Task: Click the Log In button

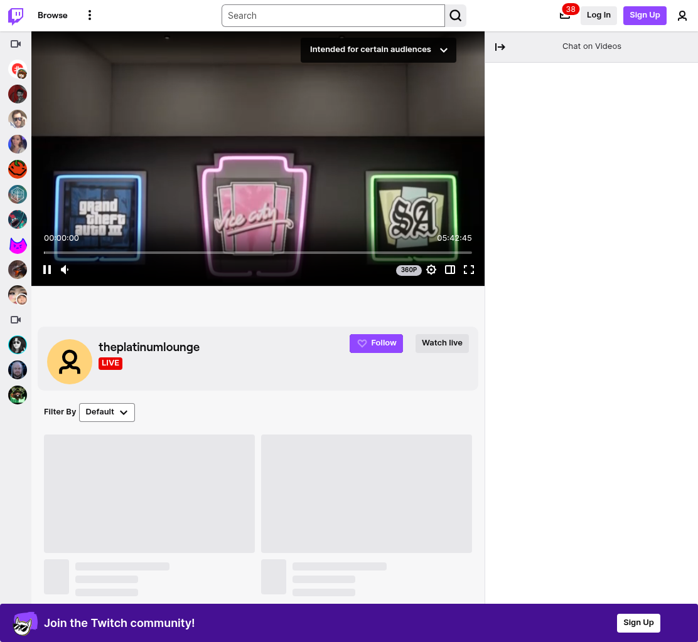Action: (598, 15)
